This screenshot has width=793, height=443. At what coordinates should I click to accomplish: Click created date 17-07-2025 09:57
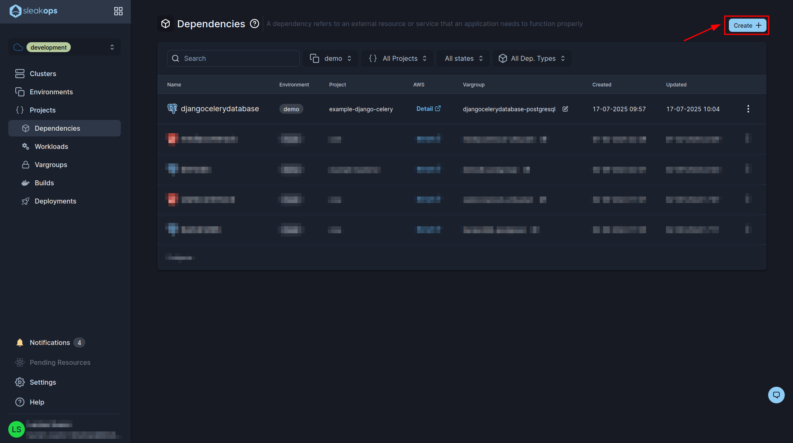click(x=619, y=109)
